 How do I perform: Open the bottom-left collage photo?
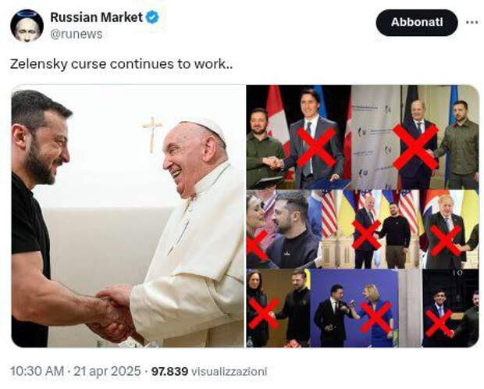pos(277,309)
